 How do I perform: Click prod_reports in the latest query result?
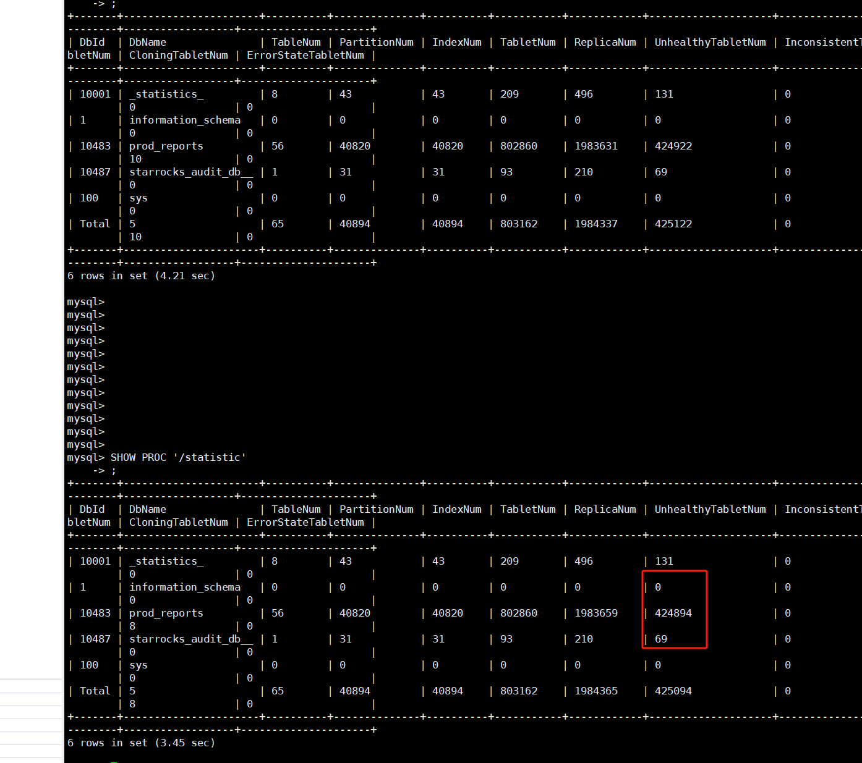[166, 613]
